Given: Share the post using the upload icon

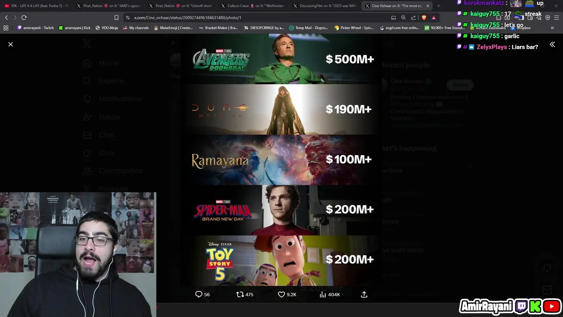Looking at the screenshot, I should click(364, 294).
